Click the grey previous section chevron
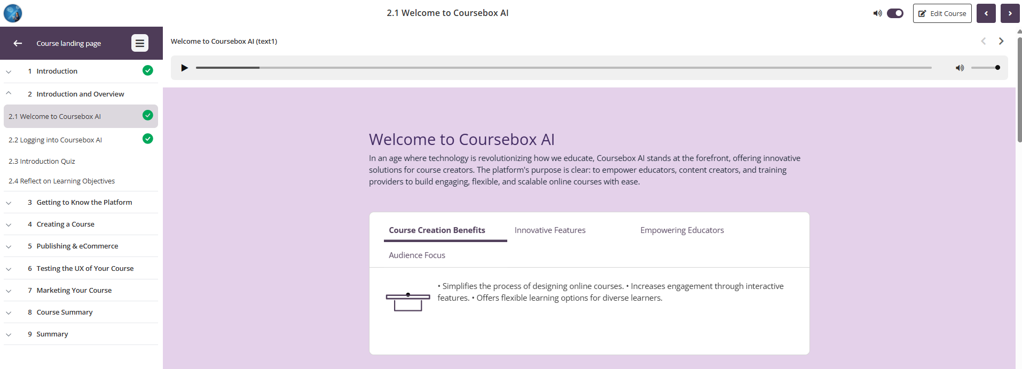Image resolution: width=1022 pixels, height=369 pixels. click(x=983, y=41)
